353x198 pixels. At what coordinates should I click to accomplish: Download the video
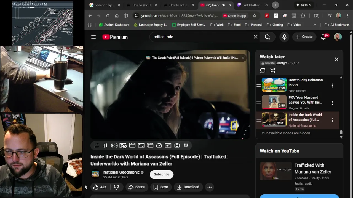pyautogui.click(x=188, y=187)
